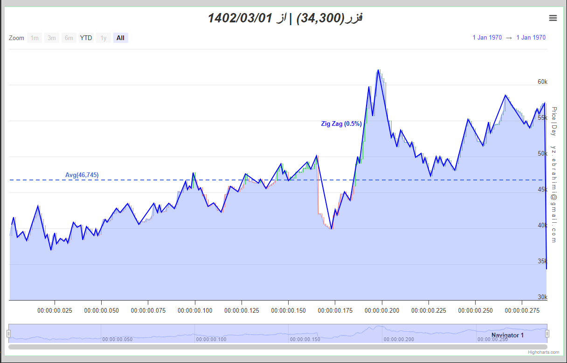Select the 1y zoom range button

point(104,38)
